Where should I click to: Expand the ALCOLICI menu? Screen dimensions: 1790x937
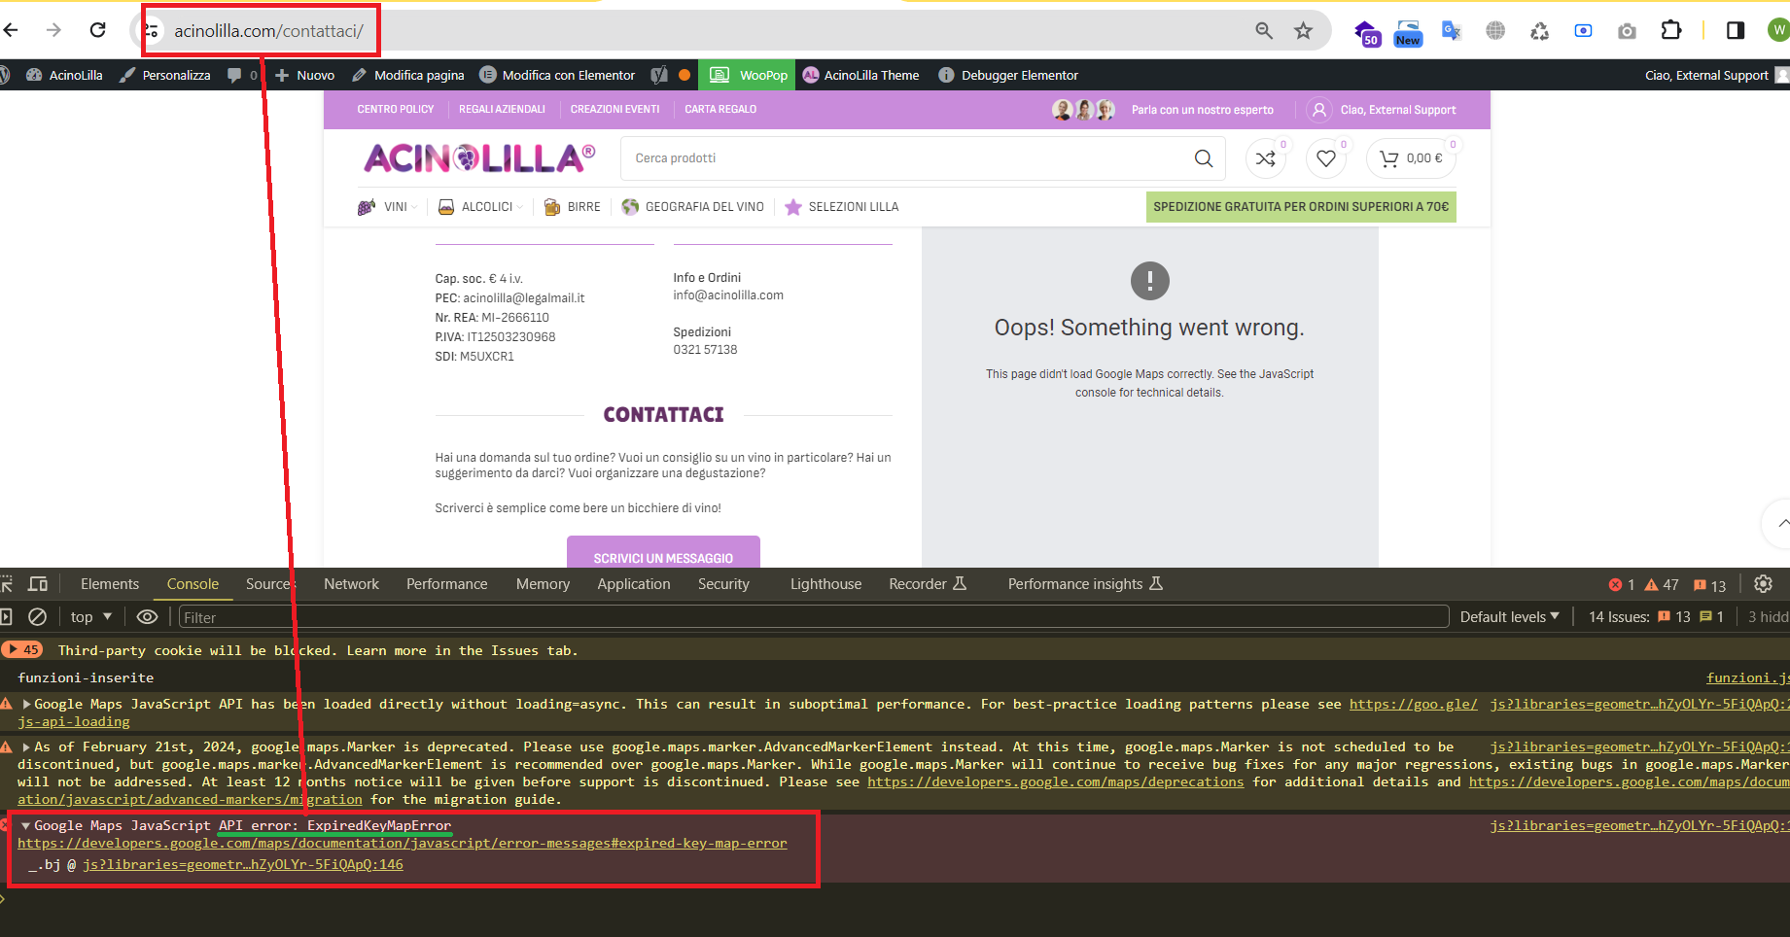pos(480,207)
